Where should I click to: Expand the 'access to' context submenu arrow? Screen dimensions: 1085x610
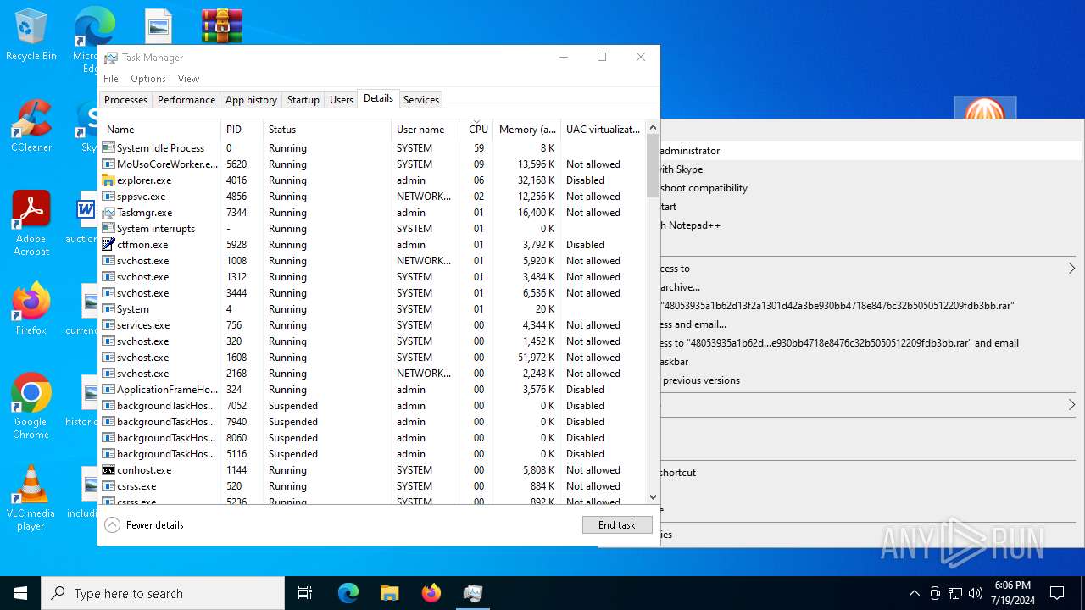(x=1071, y=269)
